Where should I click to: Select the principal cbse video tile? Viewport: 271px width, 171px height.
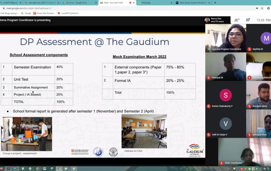259,124
